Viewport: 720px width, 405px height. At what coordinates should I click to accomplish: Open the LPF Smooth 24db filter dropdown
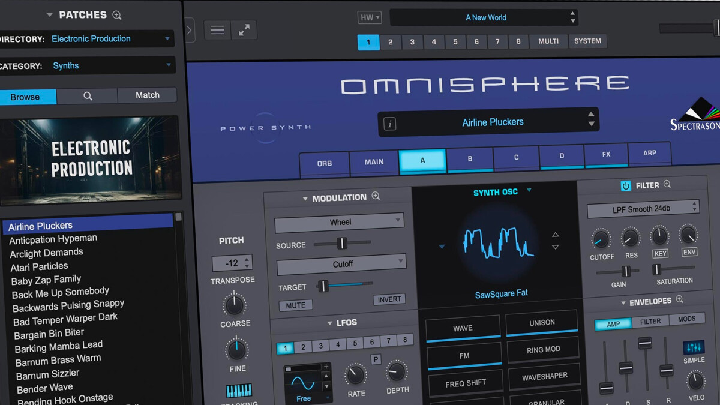(642, 208)
